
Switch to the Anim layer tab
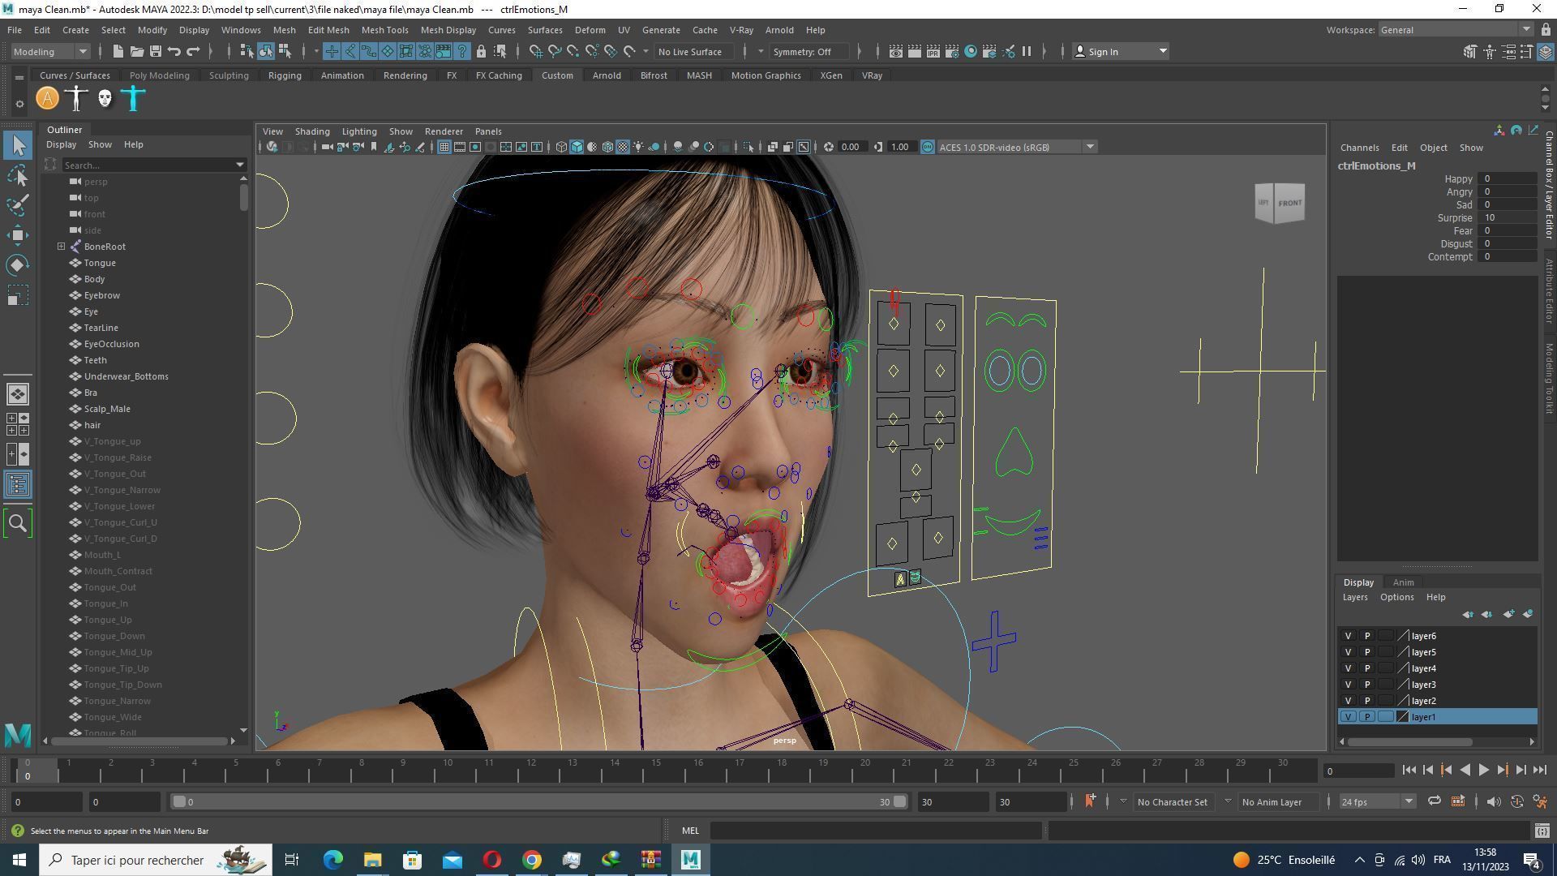point(1403,582)
